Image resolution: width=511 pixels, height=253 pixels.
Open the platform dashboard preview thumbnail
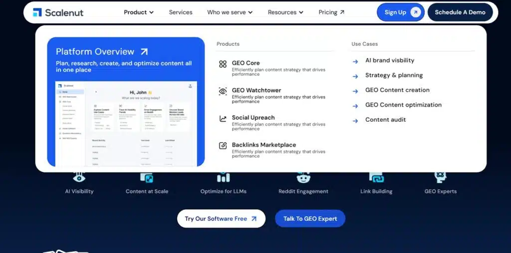tap(126, 124)
